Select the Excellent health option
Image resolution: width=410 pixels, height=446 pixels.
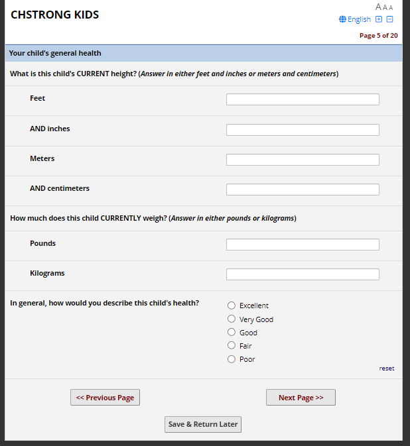232,306
